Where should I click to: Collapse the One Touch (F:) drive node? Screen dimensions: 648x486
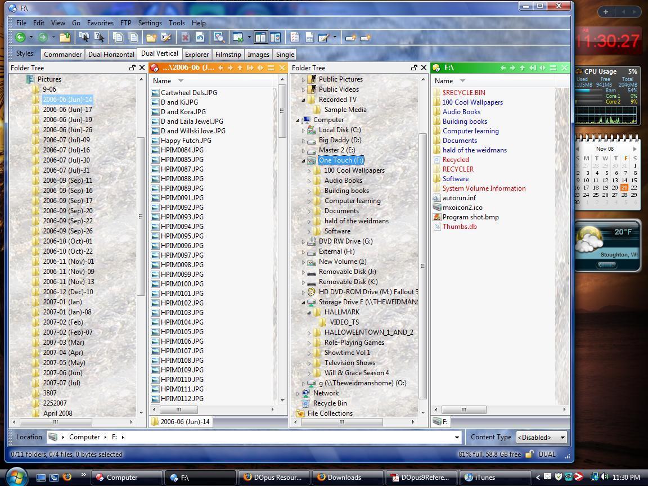[x=304, y=160]
